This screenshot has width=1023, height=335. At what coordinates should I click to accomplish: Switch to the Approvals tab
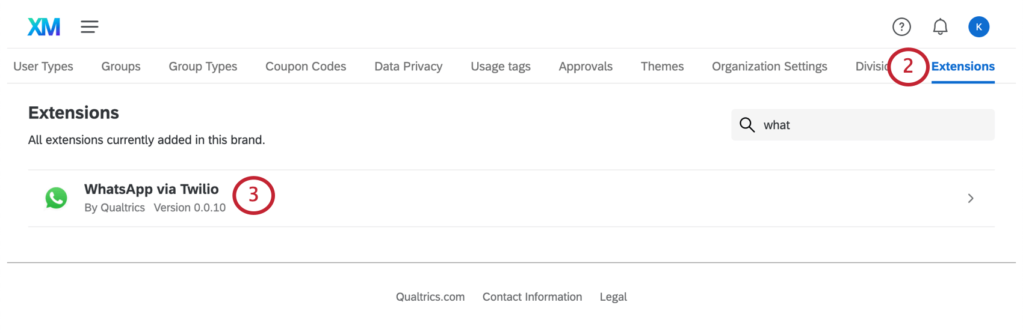pyautogui.click(x=586, y=67)
